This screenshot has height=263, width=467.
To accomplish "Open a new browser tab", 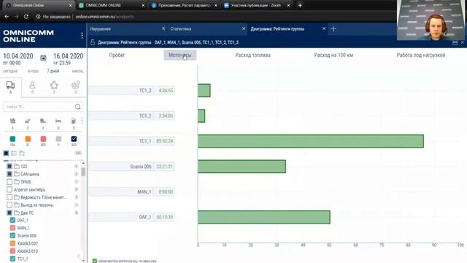I will point(300,5).
